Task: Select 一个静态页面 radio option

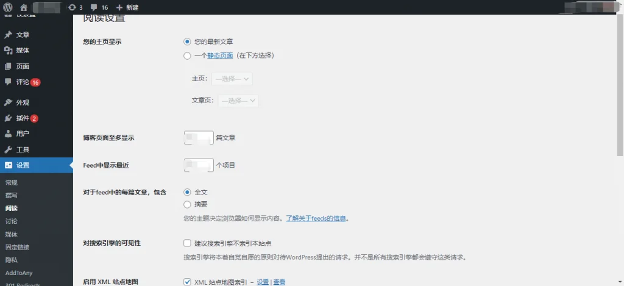Action: point(187,55)
